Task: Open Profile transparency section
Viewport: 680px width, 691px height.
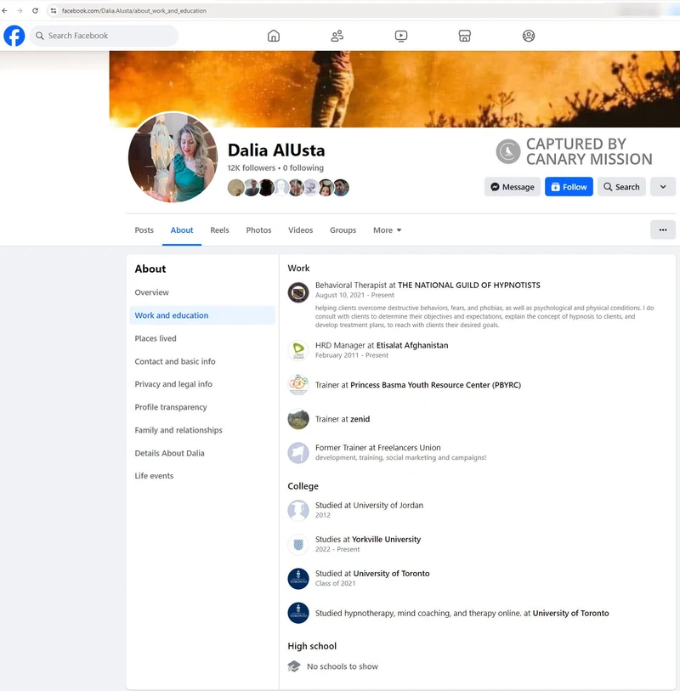Action: 202,407
